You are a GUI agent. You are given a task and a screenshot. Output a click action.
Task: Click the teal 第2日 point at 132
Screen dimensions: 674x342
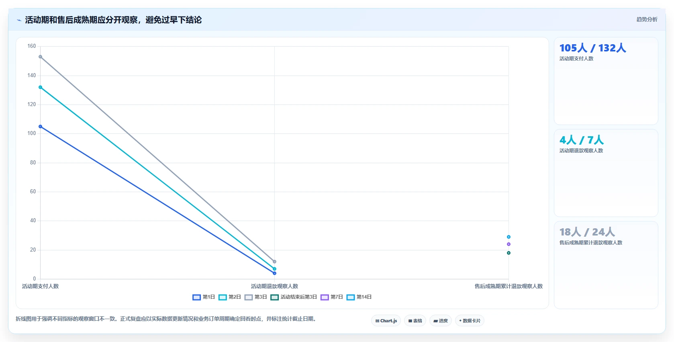[40, 87]
